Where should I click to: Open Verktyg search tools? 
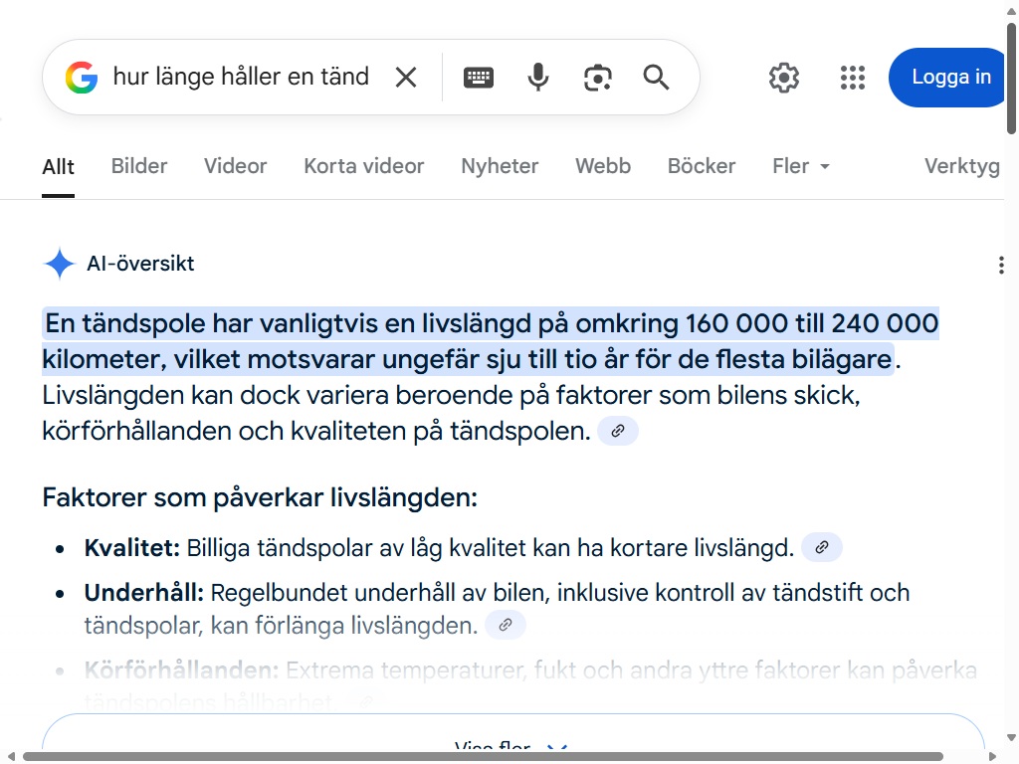pyautogui.click(x=962, y=166)
